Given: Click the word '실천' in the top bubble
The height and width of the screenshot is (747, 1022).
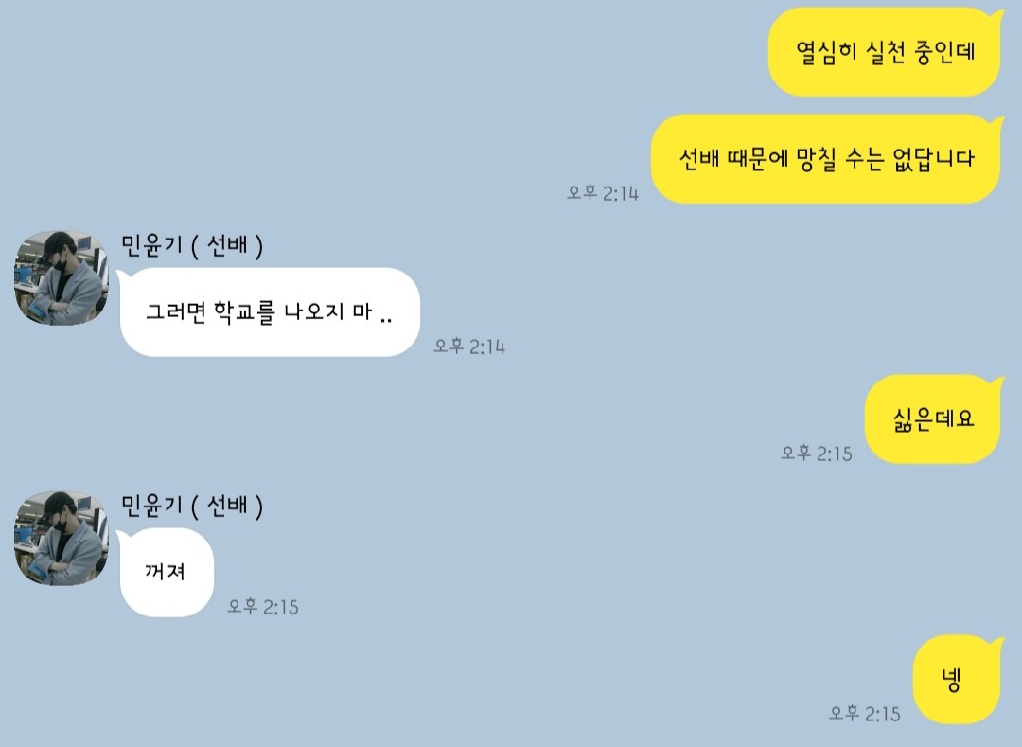Looking at the screenshot, I should (885, 52).
